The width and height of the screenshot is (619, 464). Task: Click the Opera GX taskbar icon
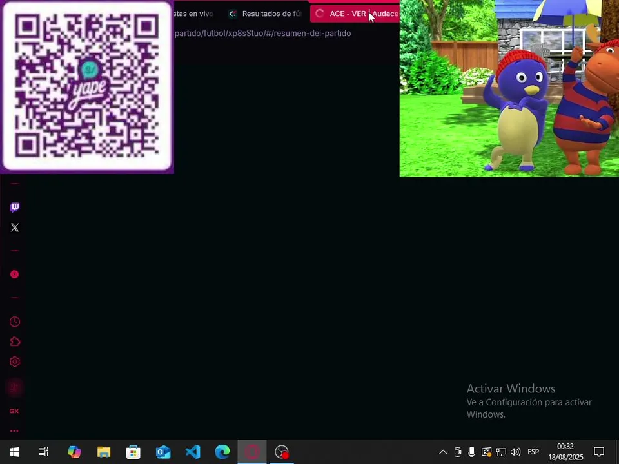[x=252, y=452]
